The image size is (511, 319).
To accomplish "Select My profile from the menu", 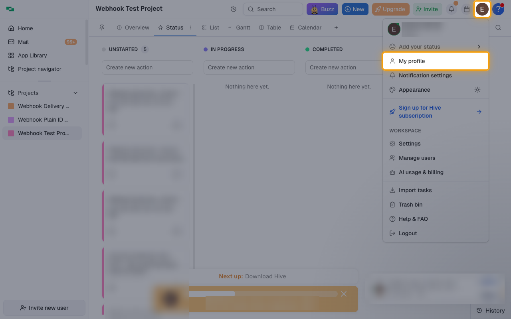I will [x=436, y=61].
